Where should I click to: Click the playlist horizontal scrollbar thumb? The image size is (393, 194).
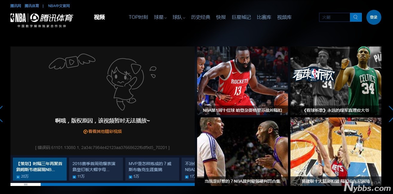click(25, 184)
